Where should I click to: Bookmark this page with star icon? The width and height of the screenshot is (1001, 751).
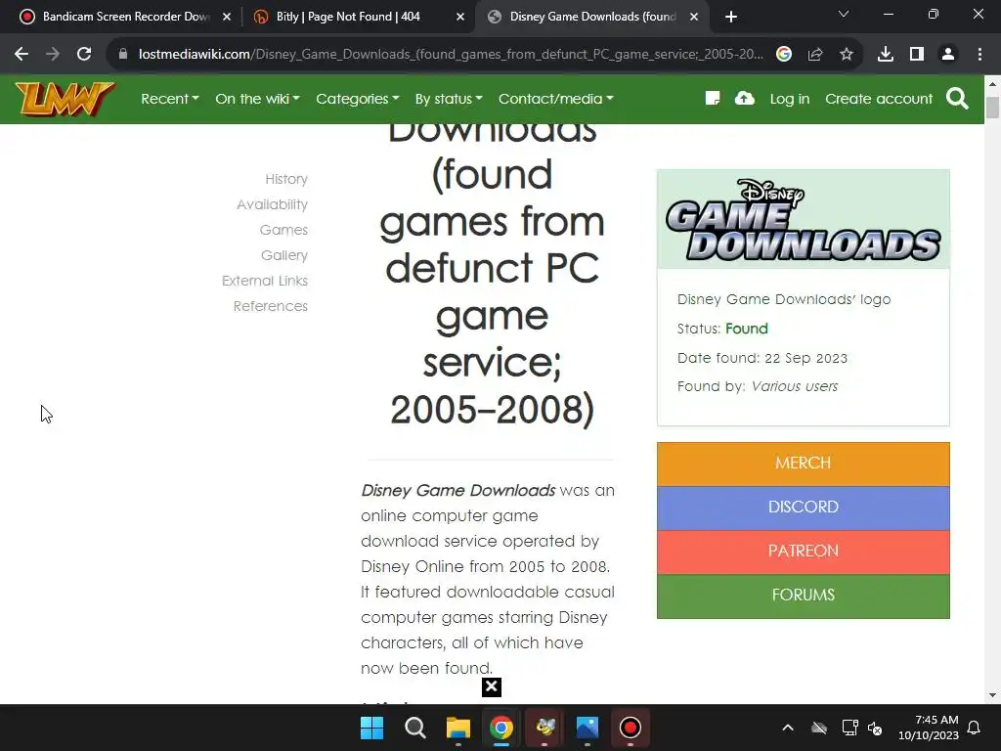click(x=847, y=55)
